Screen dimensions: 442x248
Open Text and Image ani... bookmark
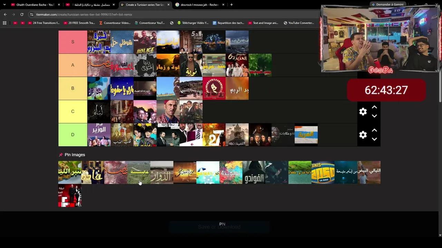[263, 23]
